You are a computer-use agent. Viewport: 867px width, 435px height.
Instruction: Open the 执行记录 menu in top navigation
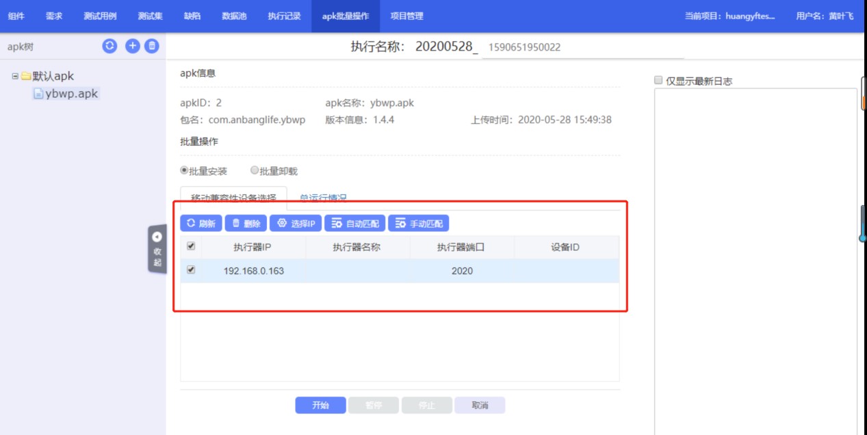tap(284, 16)
